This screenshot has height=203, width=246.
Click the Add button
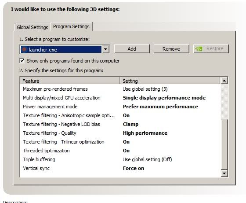click(x=132, y=49)
